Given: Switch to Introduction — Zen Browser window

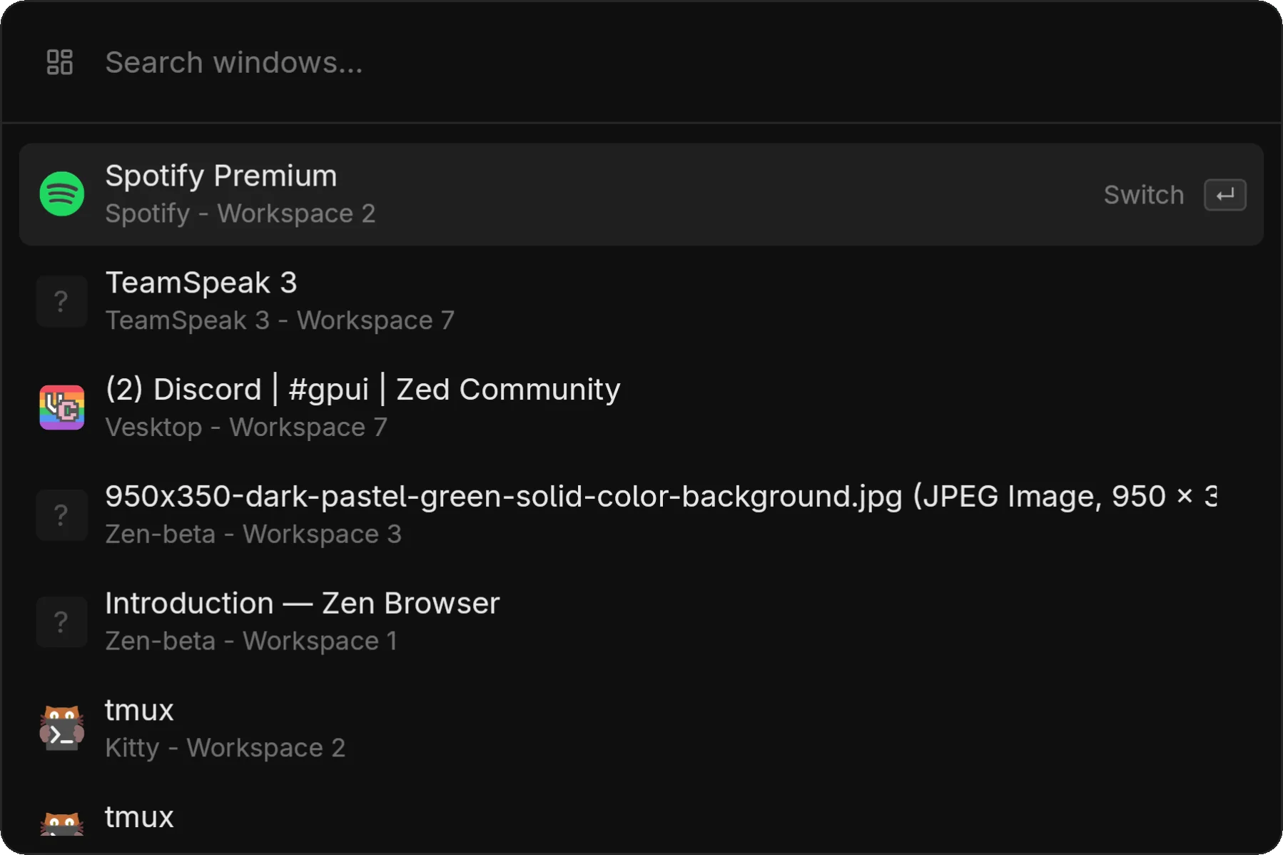Looking at the screenshot, I should click(x=499, y=622).
